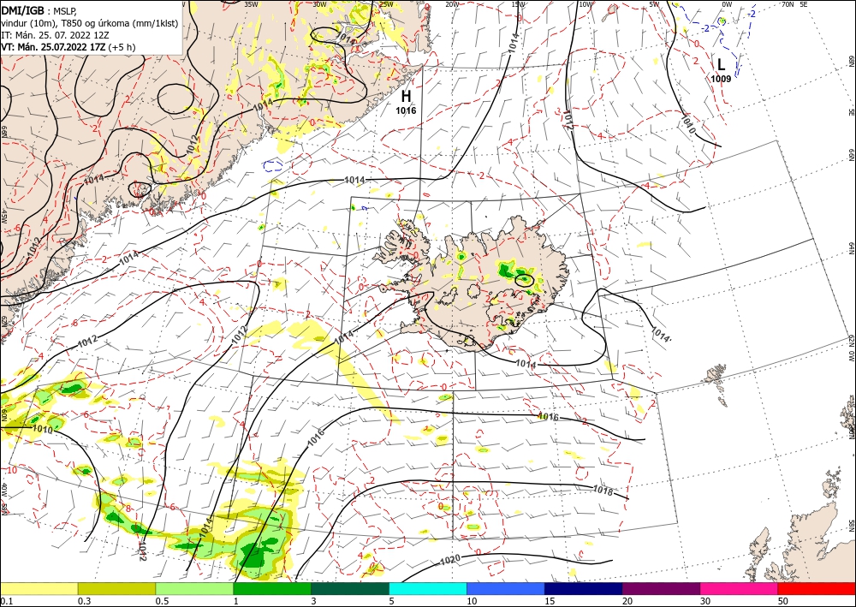
Task: Select the dark green 3 mm legend swatch
Action: tap(350, 589)
